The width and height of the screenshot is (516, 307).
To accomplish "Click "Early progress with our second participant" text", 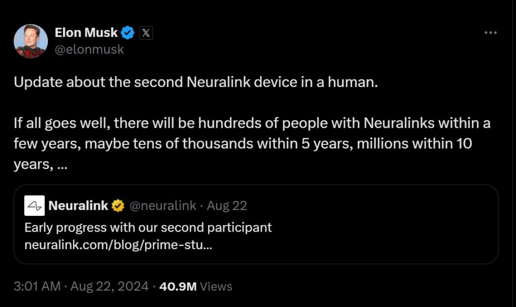I will pos(148,227).
